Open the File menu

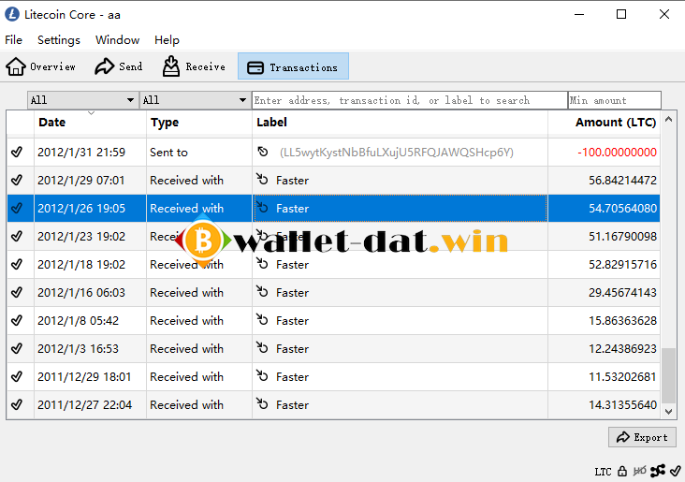pyautogui.click(x=13, y=40)
